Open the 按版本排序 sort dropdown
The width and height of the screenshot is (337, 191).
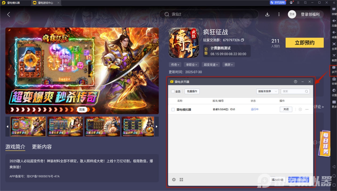coord(268,91)
